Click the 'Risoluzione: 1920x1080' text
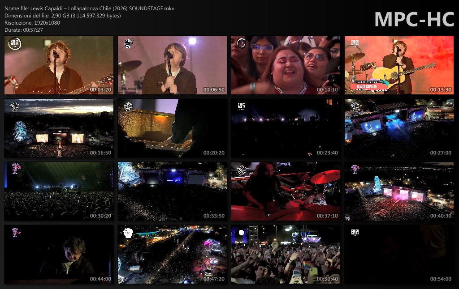Screen dimensions: 459x289 coord(32,22)
